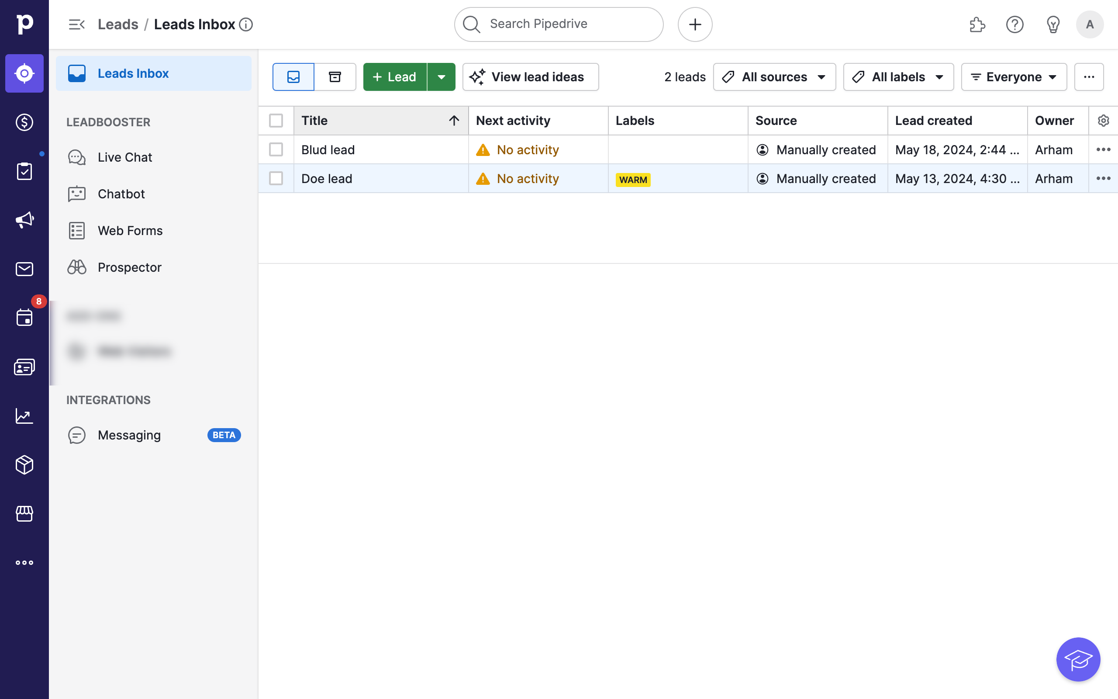Open the Products box icon

coord(24,464)
